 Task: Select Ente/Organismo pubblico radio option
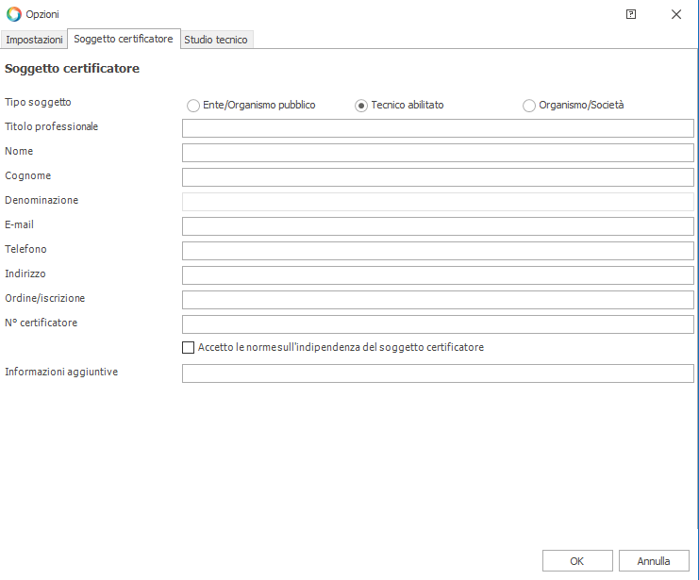click(x=193, y=106)
